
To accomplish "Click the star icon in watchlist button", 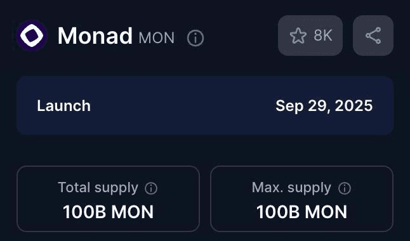I will [x=298, y=36].
